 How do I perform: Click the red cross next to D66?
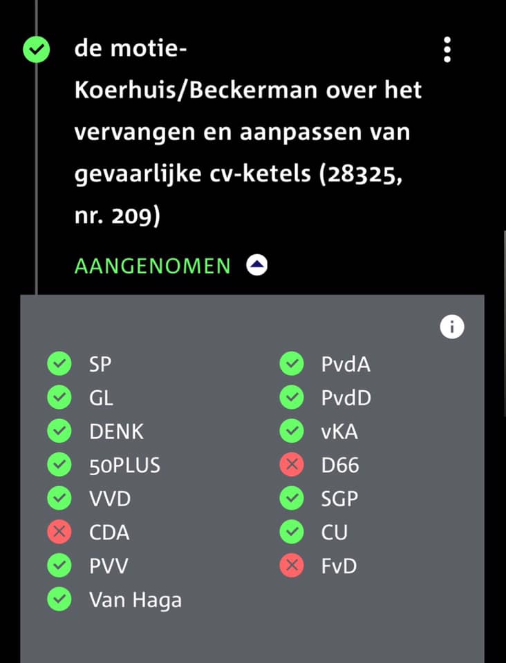pyautogui.click(x=292, y=465)
